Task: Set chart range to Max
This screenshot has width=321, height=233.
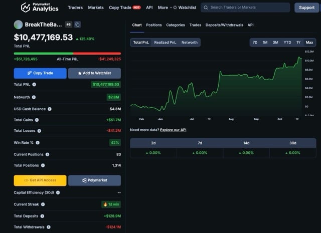Action: (x=309, y=43)
